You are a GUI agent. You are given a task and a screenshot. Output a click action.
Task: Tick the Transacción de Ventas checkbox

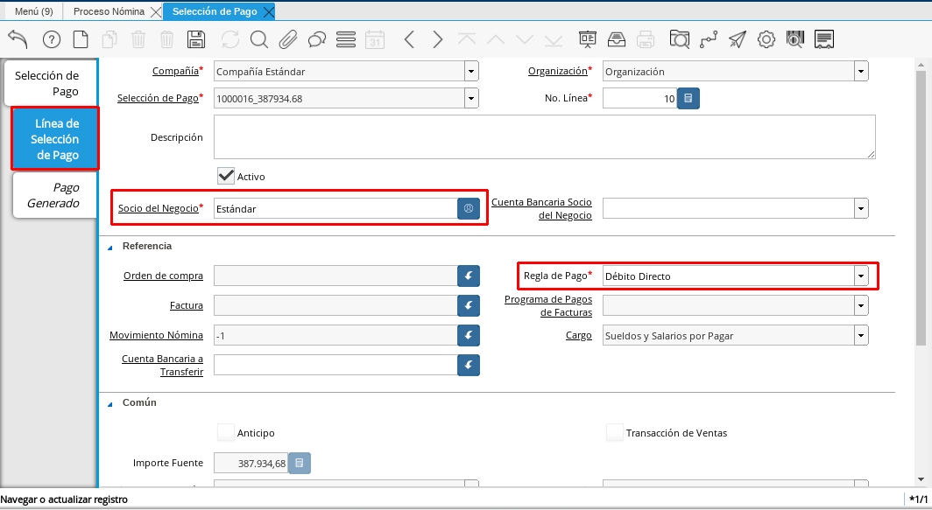(615, 433)
